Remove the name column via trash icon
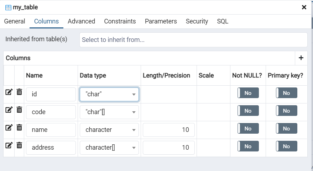Image resolution: width=313 pixels, height=171 pixels. [x=19, y=128]
